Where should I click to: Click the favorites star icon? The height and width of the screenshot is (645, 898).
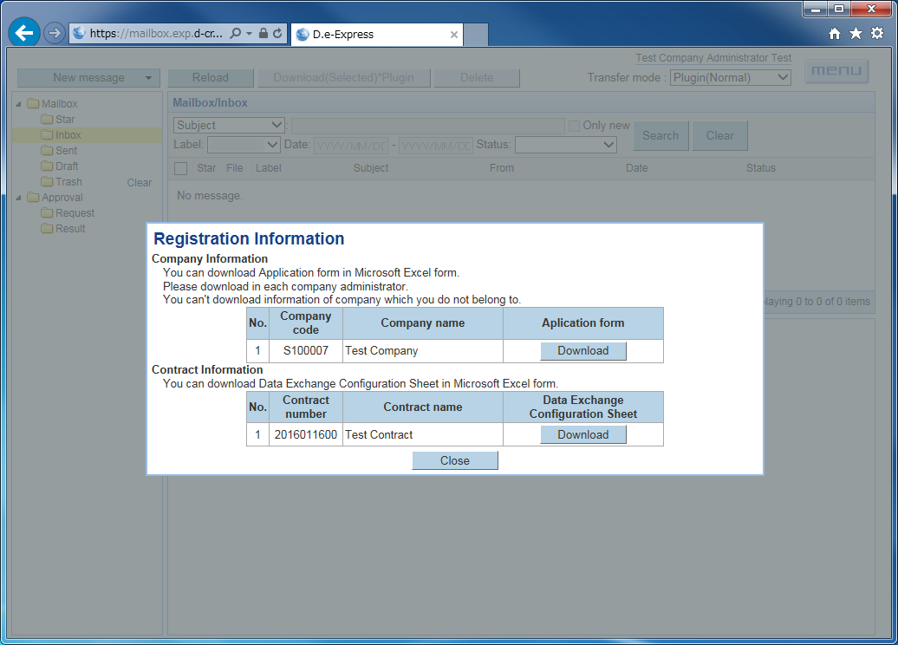point(856,34)
